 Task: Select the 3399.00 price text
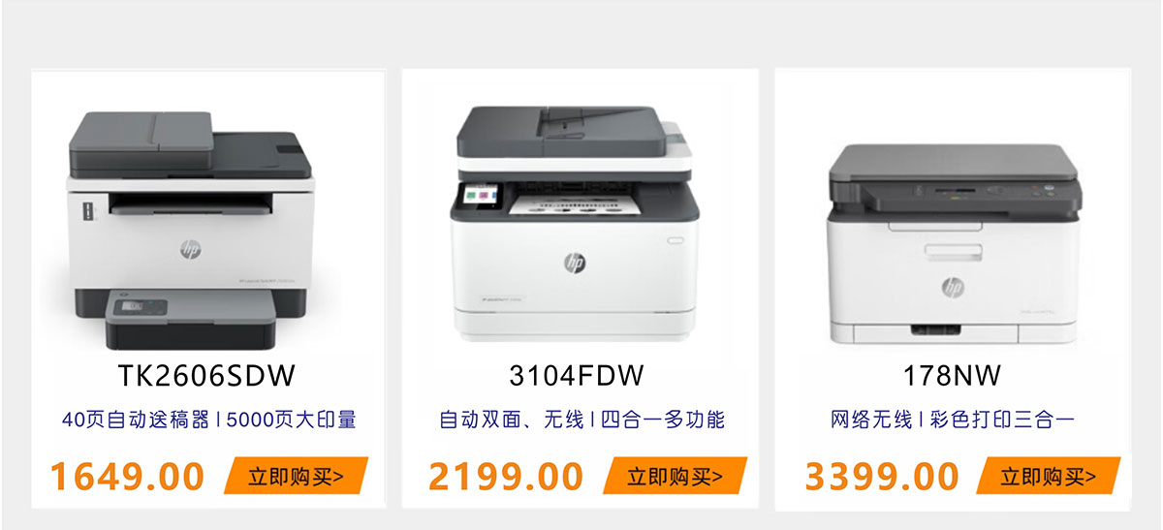click(882, 477)
